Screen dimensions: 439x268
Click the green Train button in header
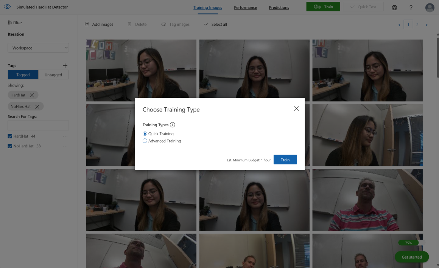tap(323, 7)
